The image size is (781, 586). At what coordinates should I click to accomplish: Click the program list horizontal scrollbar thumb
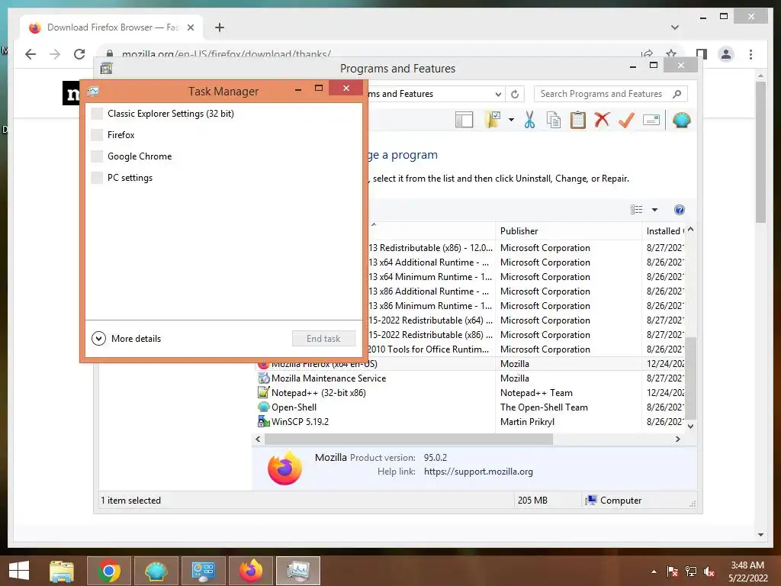[x=409, y=439]
